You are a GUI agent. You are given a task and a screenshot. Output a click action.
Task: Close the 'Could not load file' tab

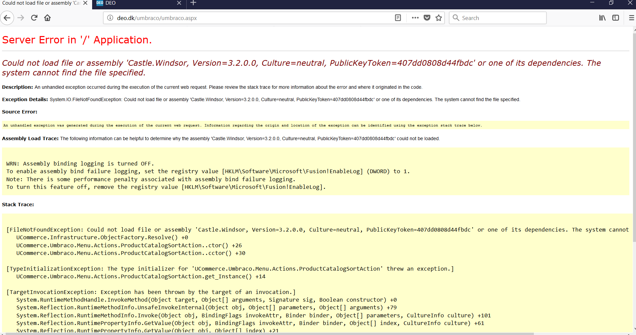click(x=85, y=3)
